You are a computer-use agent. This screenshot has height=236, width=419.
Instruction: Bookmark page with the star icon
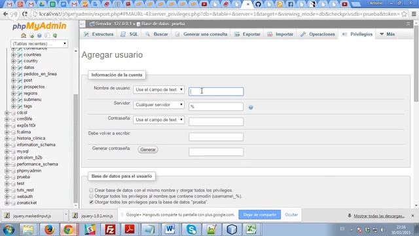pos(405,14)
